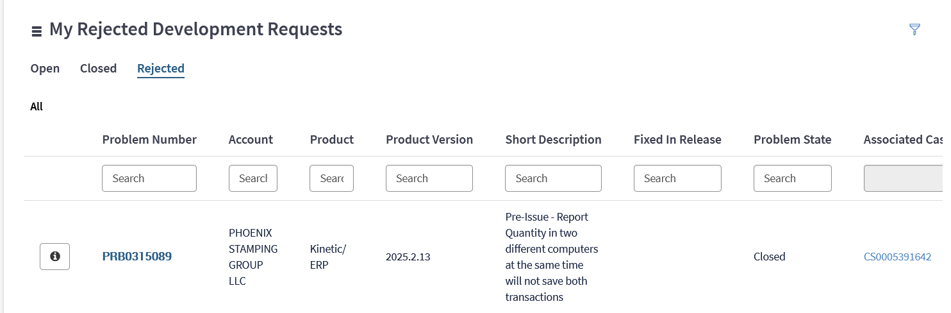Select the Rejected tab
The width and height of the screenshot is (951, 313).
coord(161,68)
